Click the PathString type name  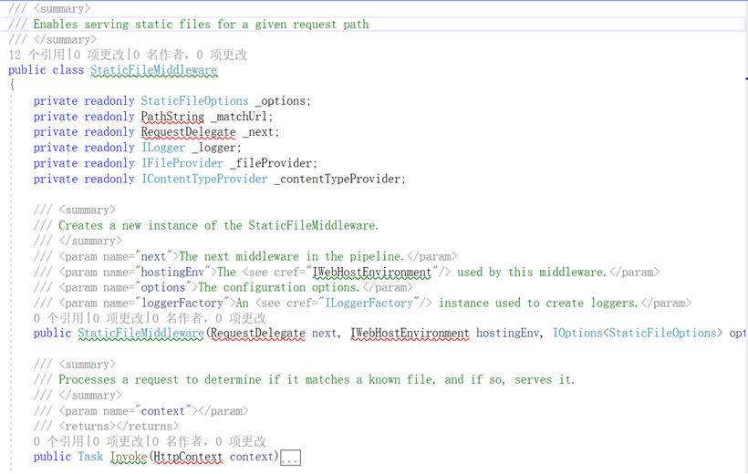coord(172,117)
